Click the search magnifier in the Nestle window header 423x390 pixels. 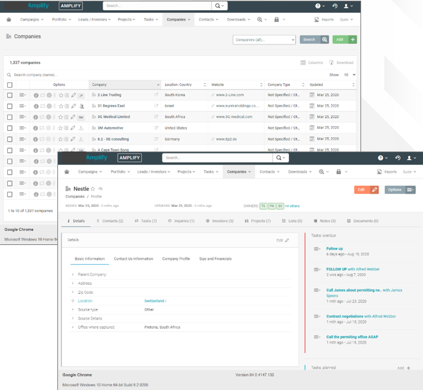[x=279, y=158]
